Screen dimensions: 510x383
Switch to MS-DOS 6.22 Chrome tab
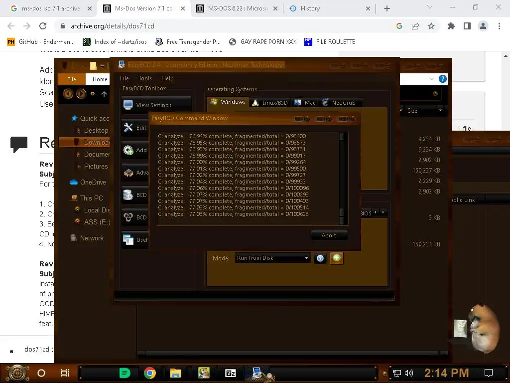(x=237, y=8)
